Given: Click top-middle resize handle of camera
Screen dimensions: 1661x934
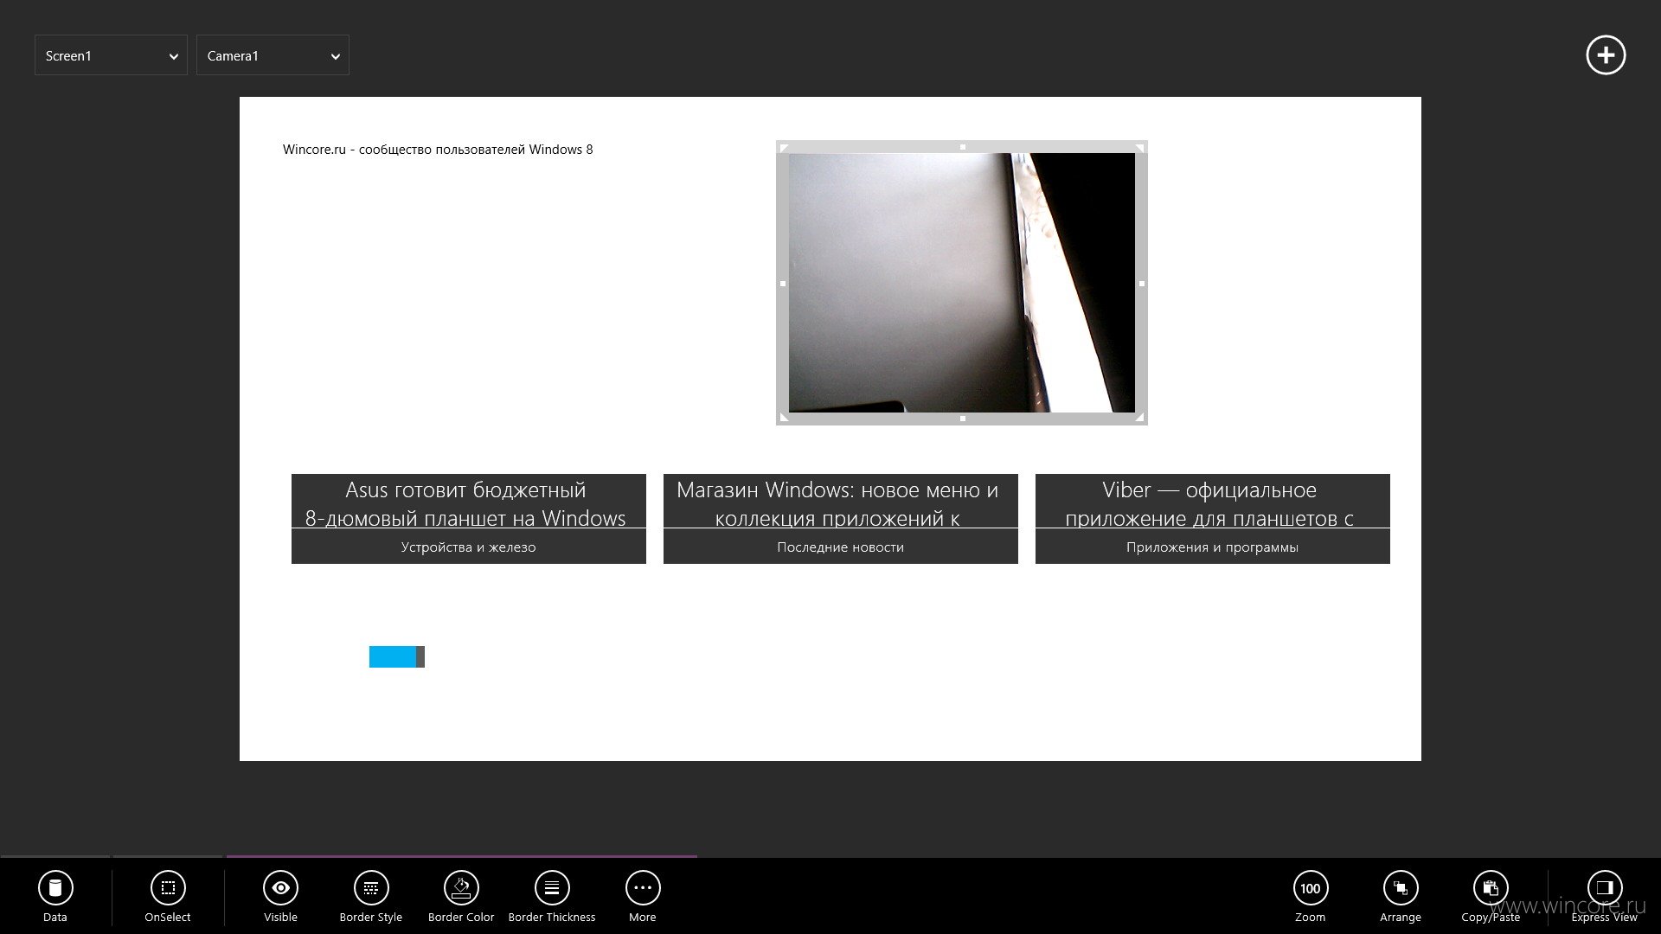Looking at the screenshot, I should pyautogui.click(x=963, y=147).
